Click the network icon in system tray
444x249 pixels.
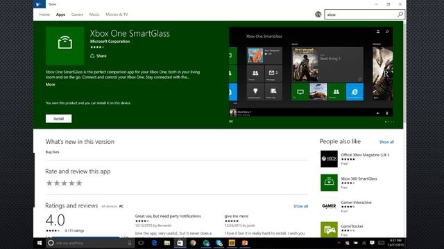(364, 243)
